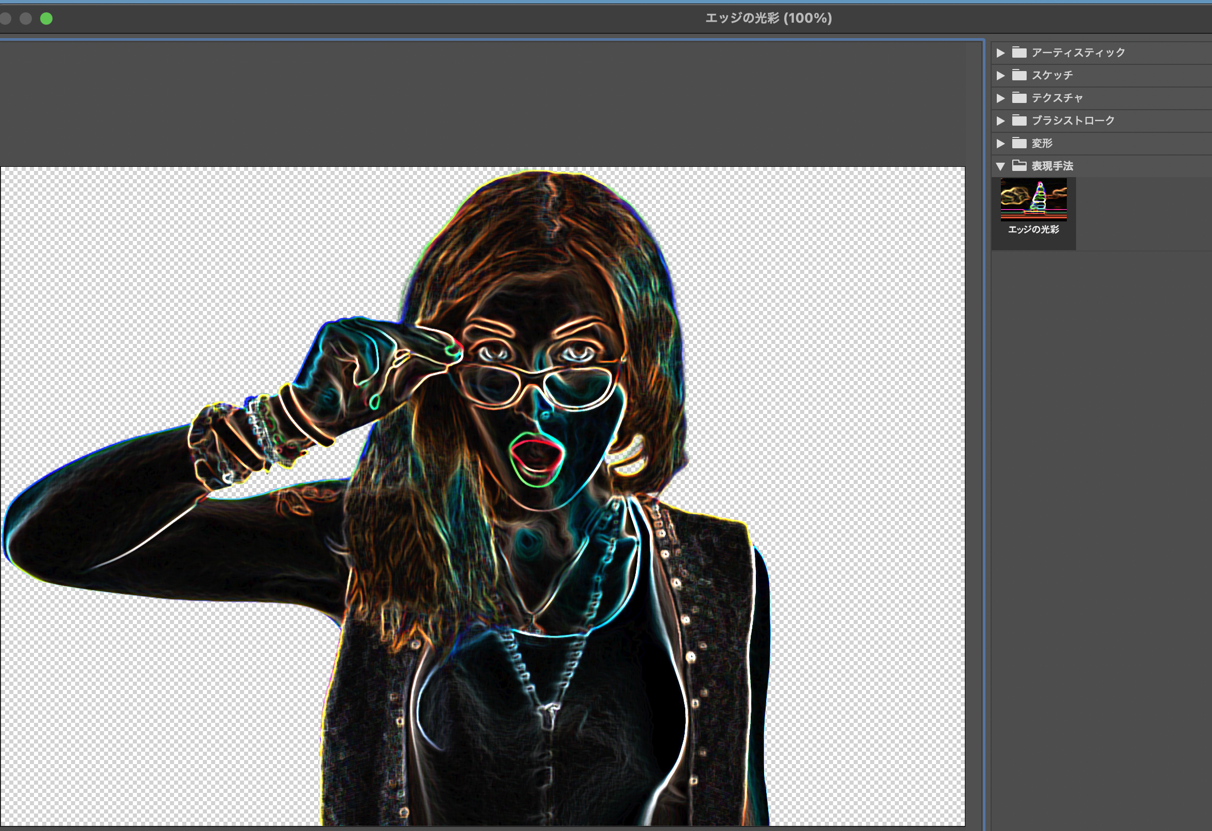The height and width of the screenshot is (831, 1212).
Task: Click the スケッチ folder icon
Action: click(x=1019, y=75)
